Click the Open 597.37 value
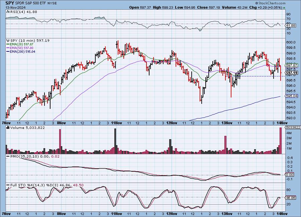The image size is (301, 217). (140, 7)
